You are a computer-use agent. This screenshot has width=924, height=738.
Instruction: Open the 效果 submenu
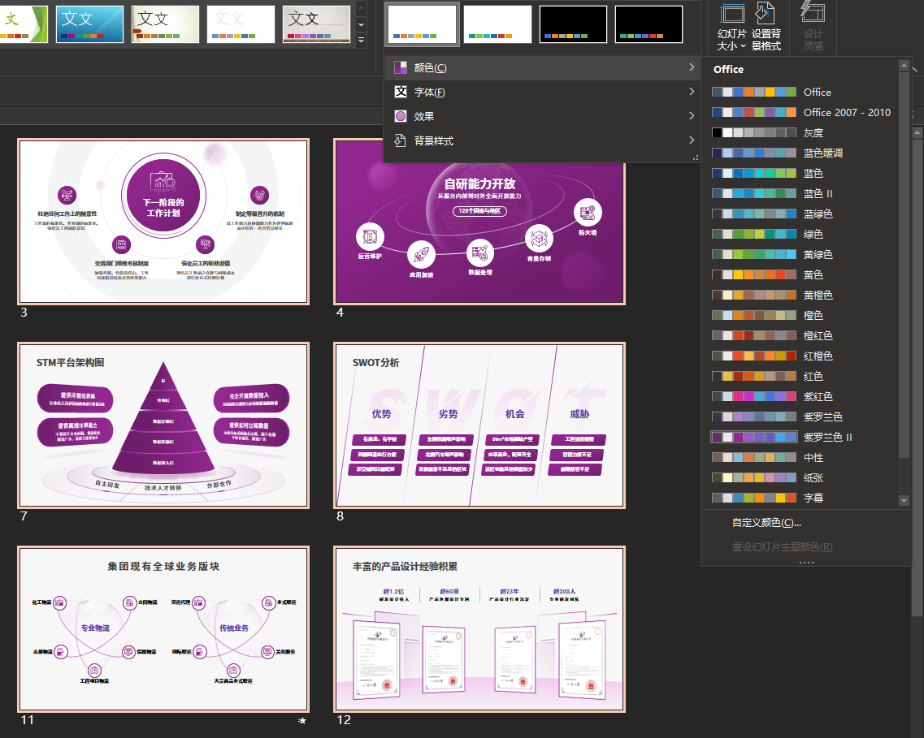[x=542, y=116]
